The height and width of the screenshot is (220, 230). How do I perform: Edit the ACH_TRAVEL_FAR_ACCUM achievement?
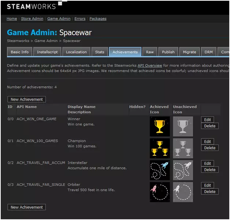pyautogui.click(x=207, y=164)
